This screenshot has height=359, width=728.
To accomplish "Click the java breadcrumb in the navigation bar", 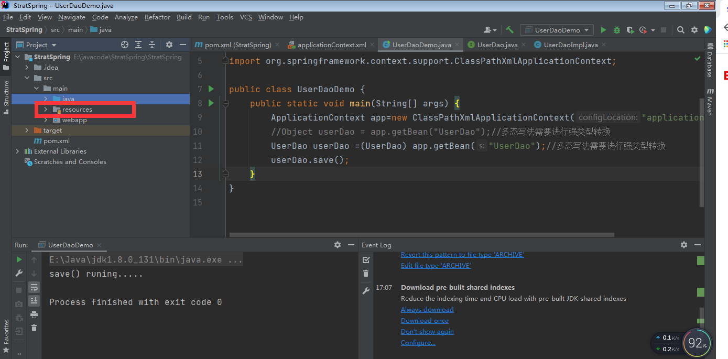I will tap(101, 30).
